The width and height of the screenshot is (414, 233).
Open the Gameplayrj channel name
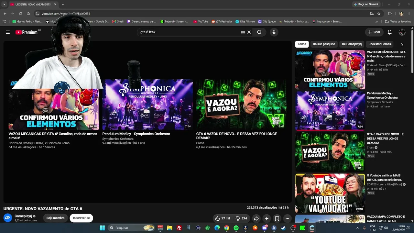click(x=23, y=216)
